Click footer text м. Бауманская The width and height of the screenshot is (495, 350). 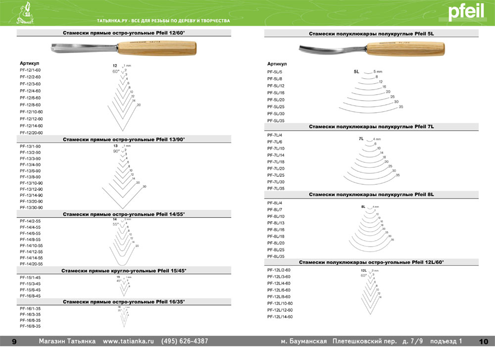[x=304, y=341]
